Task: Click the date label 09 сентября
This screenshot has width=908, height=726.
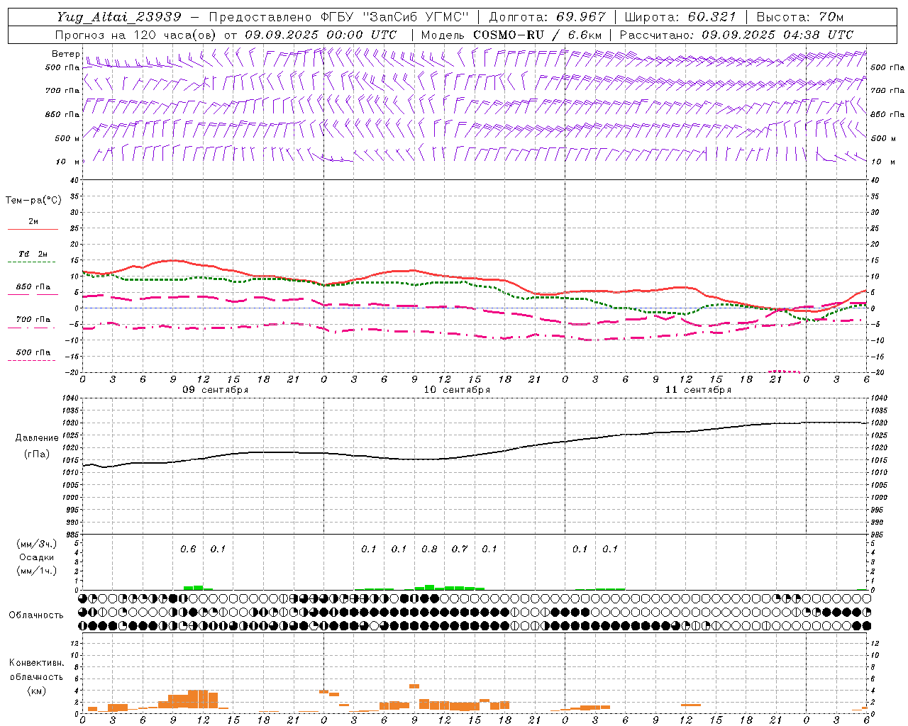Action: pos(216,390)
